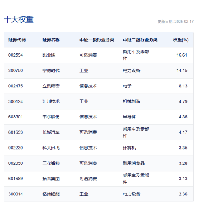Select the 立讯精密 name cell
The width and height of the screenshot is (204, 207).
click(x=51, y=86)
